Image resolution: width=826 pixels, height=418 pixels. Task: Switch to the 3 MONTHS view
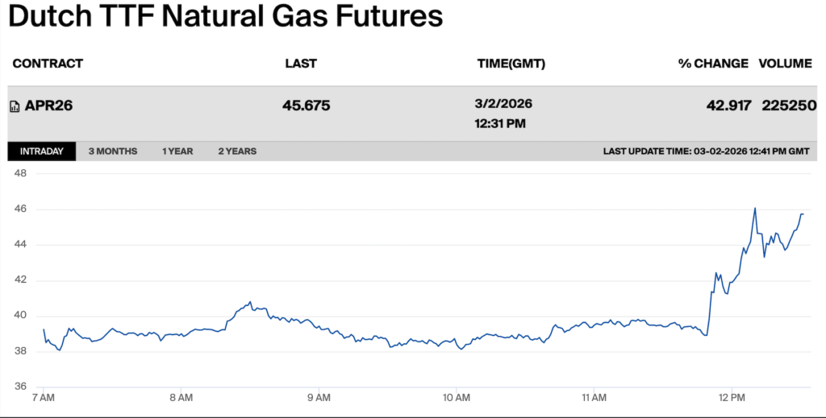tap(113, 151)
